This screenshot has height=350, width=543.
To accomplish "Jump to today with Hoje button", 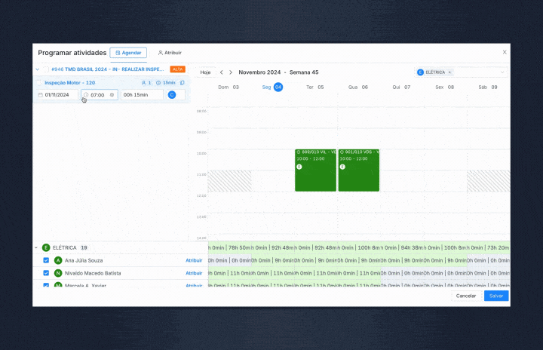I will [205, 72].
